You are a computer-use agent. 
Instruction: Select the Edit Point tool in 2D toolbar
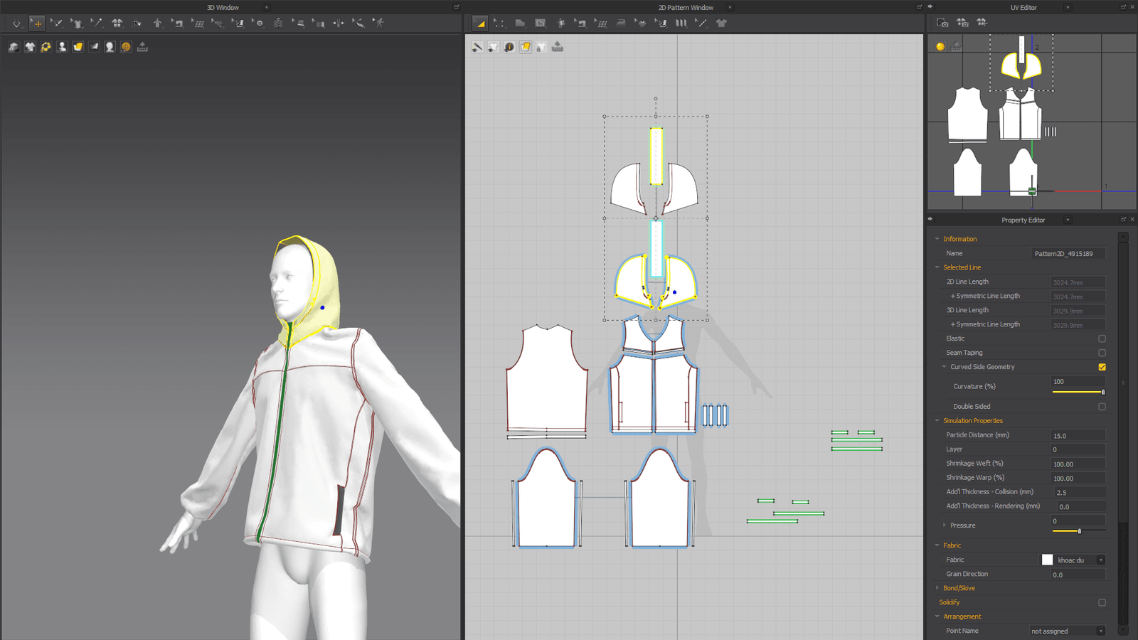tap(499, 23)
